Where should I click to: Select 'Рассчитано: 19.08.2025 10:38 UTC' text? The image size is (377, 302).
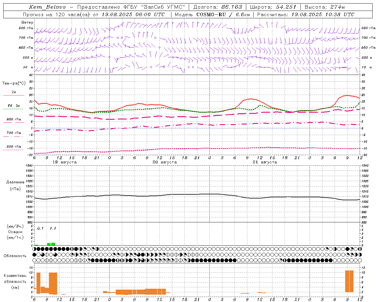point(306,14)
